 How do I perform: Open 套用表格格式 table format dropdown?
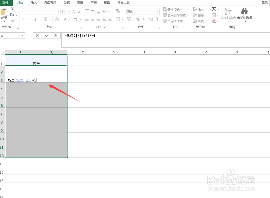(x=175, y=15)
